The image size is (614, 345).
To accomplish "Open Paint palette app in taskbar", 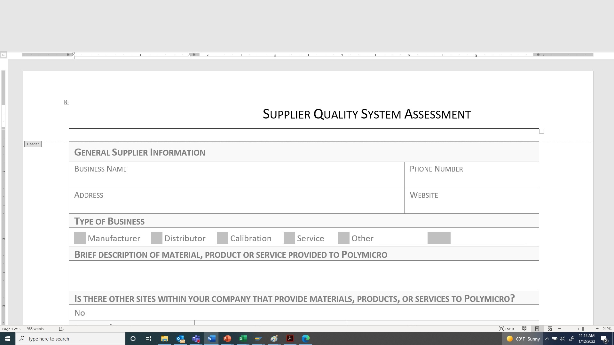I will point(274,339).
